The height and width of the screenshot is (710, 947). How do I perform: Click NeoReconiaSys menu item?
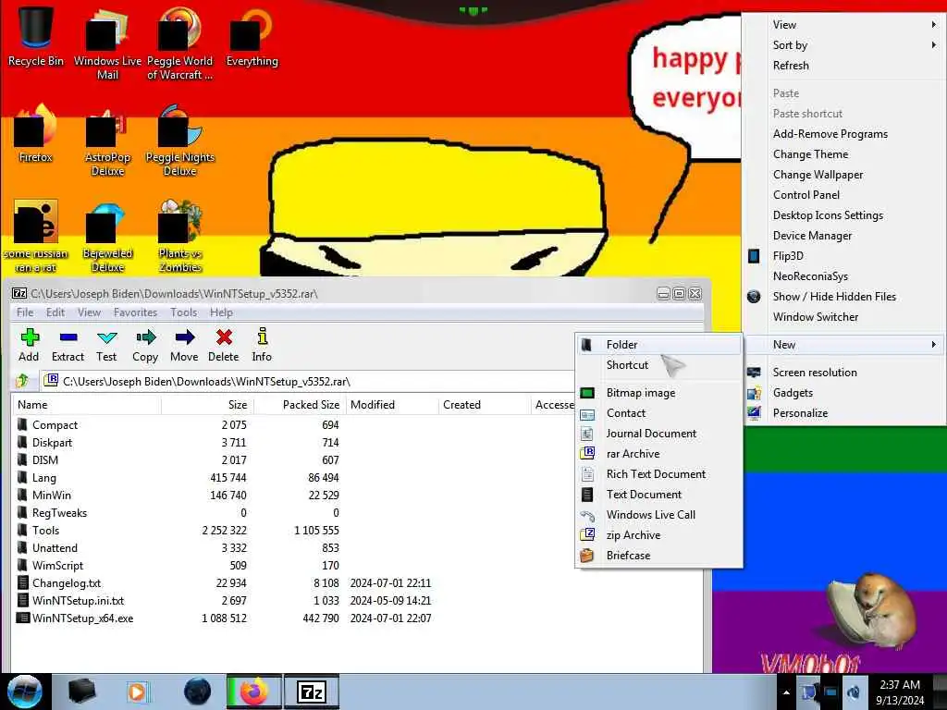click(x=844, y=276)
